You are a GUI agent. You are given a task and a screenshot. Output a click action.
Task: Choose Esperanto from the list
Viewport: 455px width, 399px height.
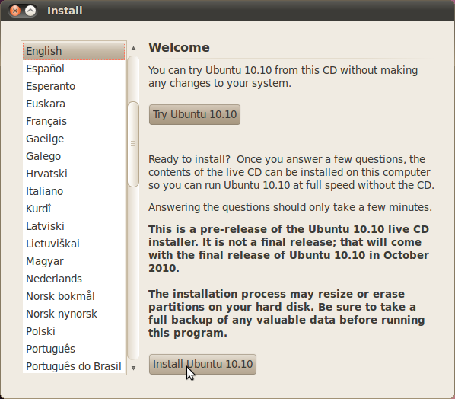click(74, 86)
